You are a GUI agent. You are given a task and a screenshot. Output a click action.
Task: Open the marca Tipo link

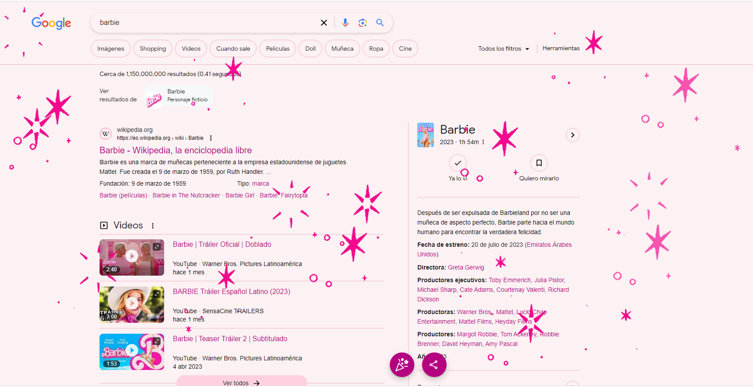(260, 183)
